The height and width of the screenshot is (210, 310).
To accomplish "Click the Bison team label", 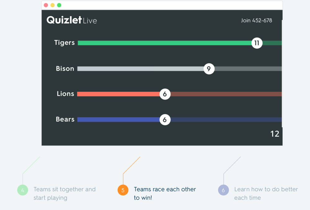I will (65, 69).
